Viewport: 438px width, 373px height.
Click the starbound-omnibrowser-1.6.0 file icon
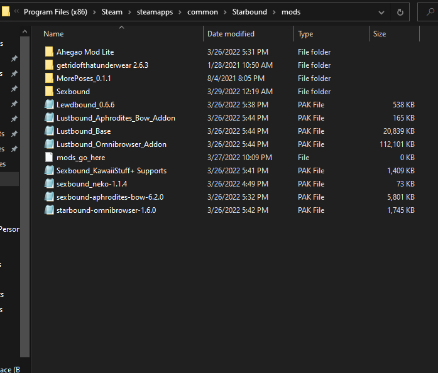49,210
